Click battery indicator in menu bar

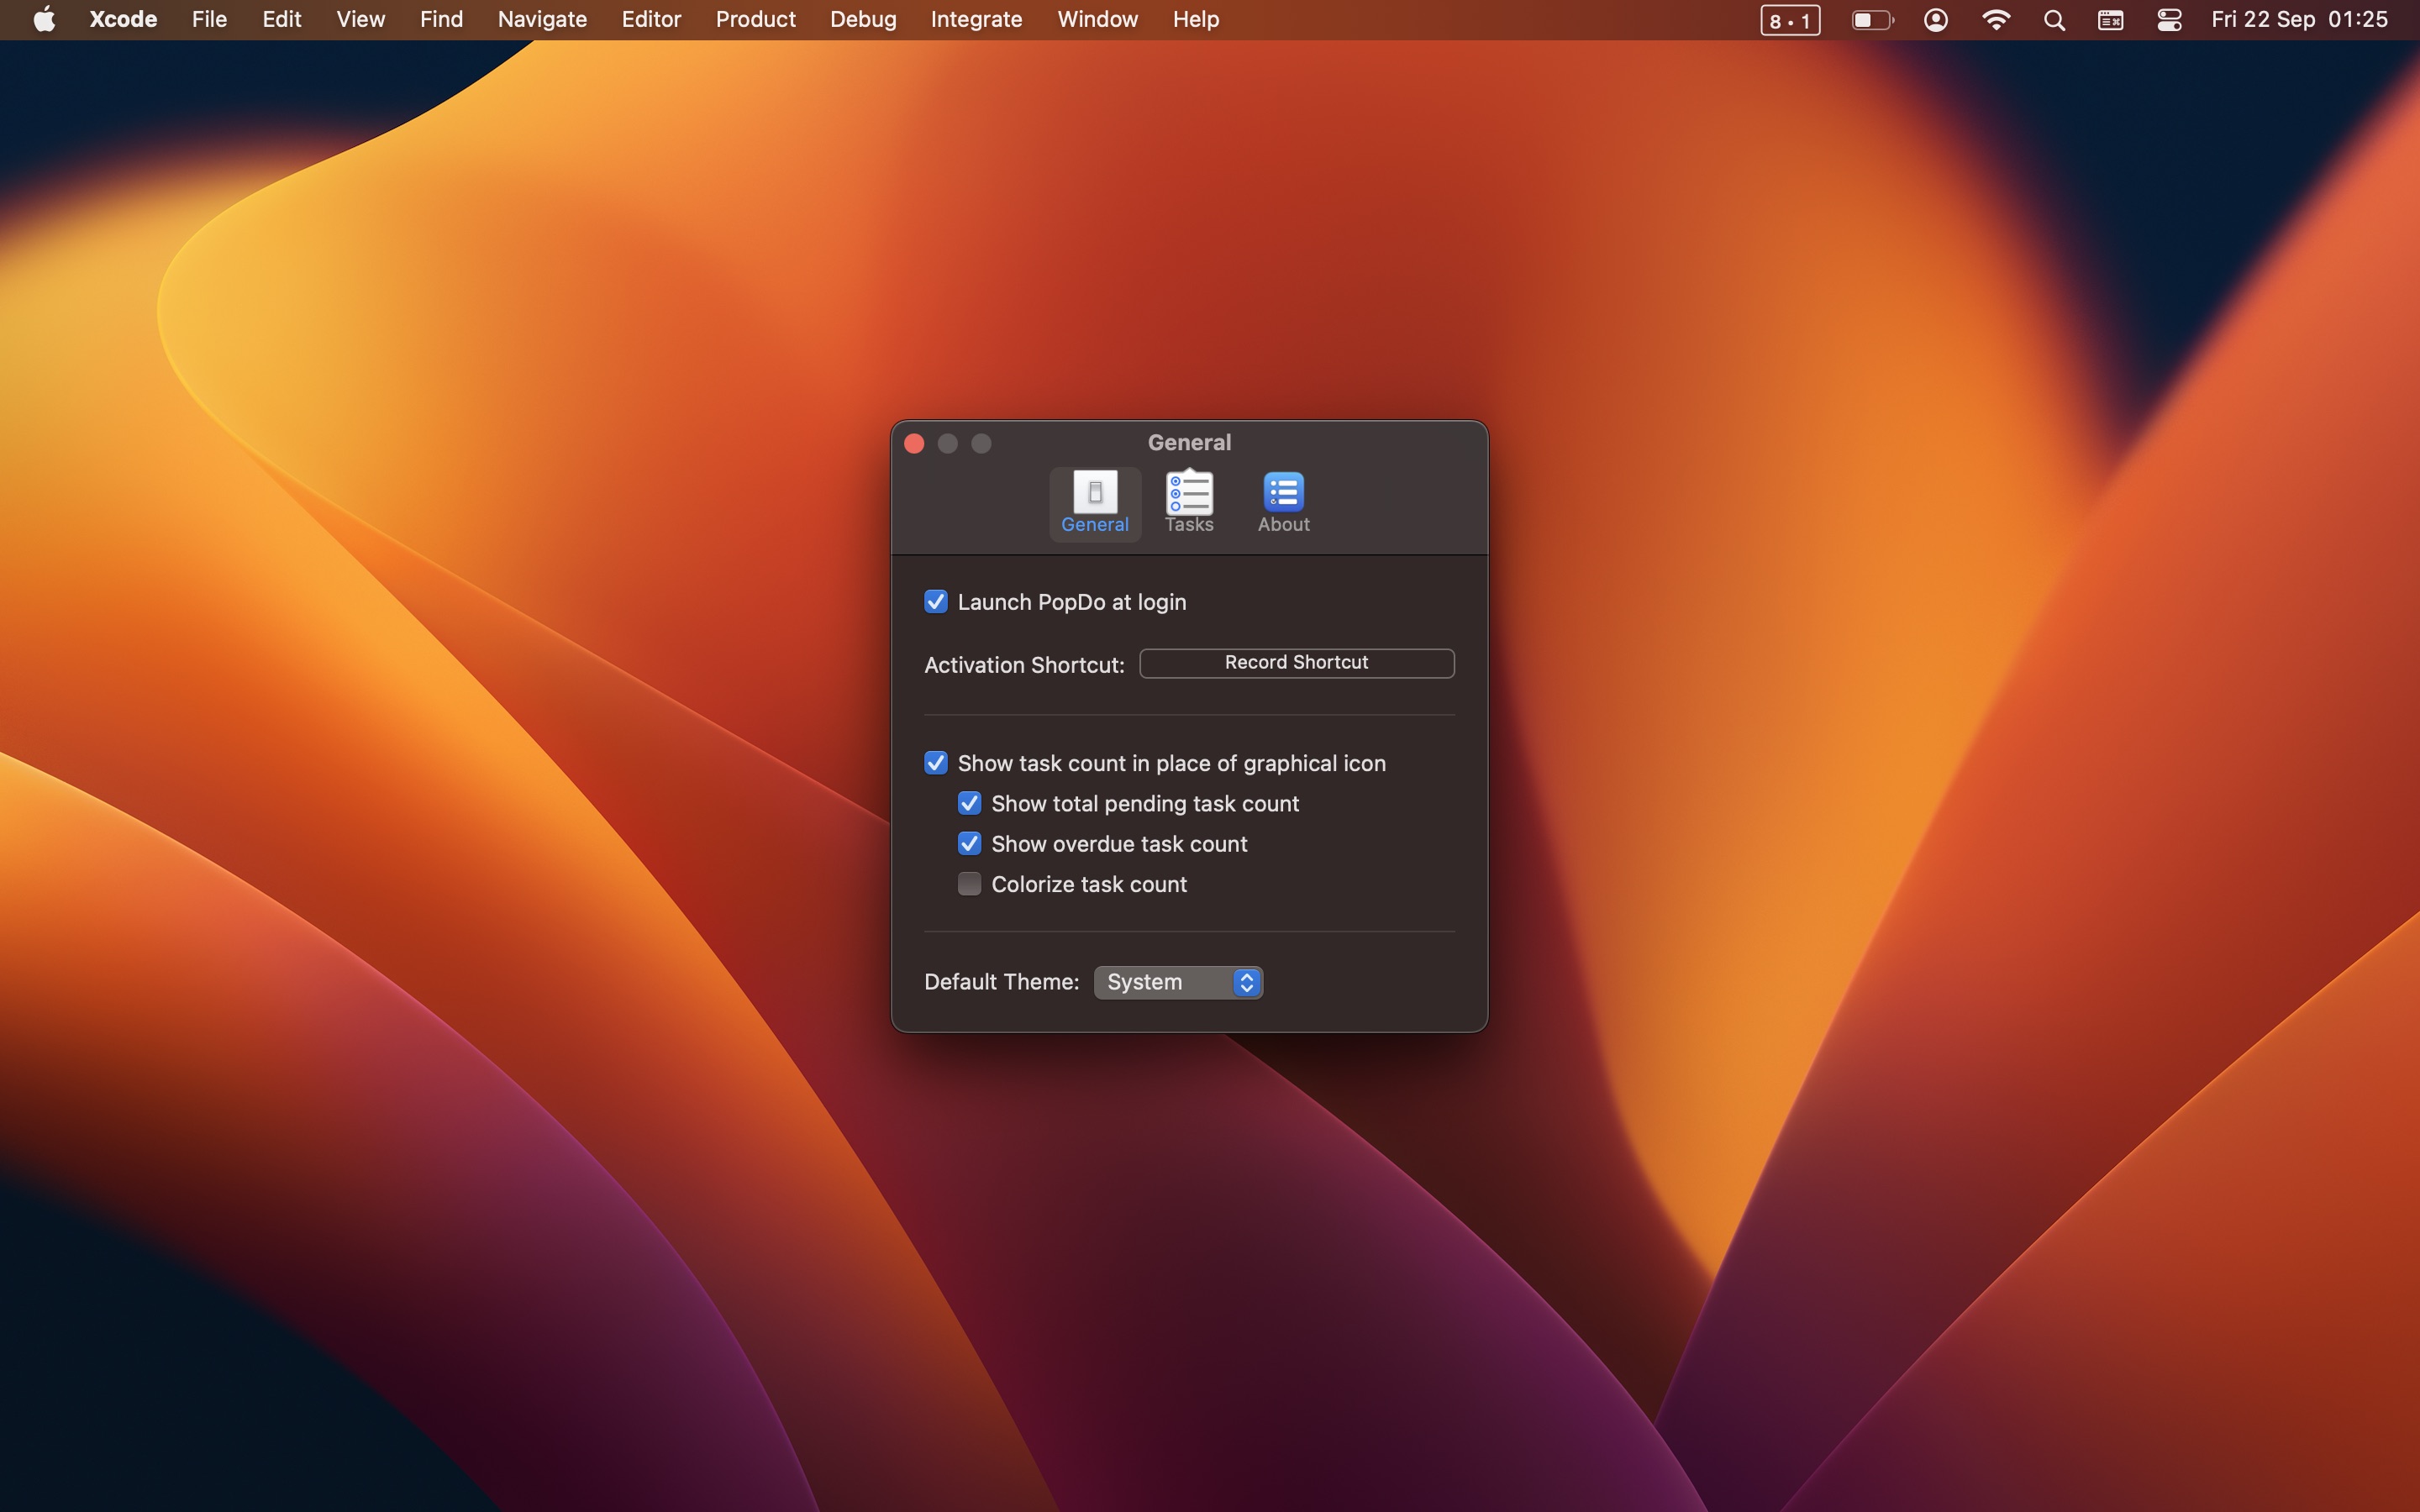click(x=1871, y=21)
